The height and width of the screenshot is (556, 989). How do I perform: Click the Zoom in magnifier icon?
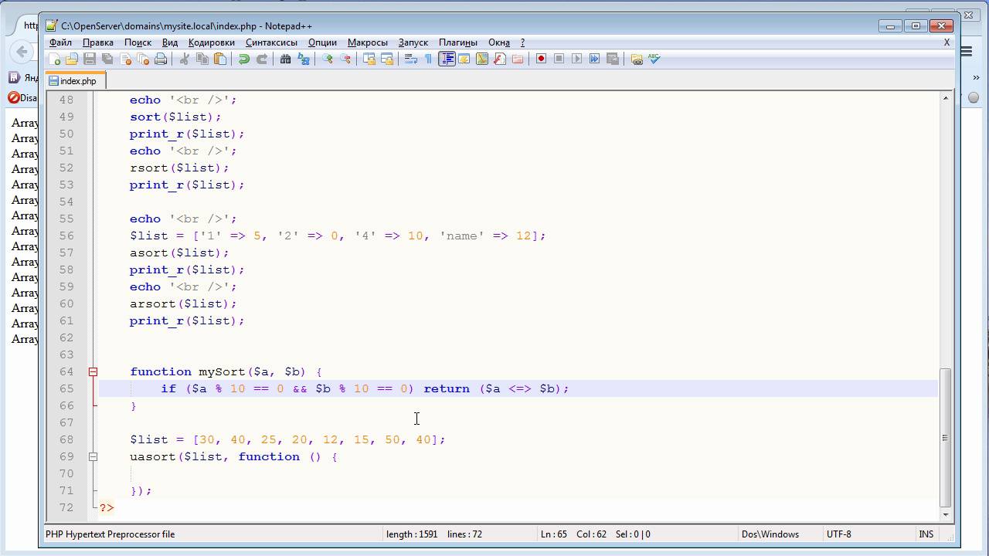tap(328, 59)
